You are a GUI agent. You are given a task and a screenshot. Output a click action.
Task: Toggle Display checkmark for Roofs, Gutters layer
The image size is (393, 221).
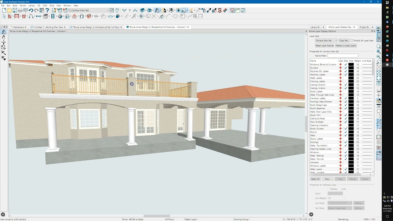click(346, 129)
